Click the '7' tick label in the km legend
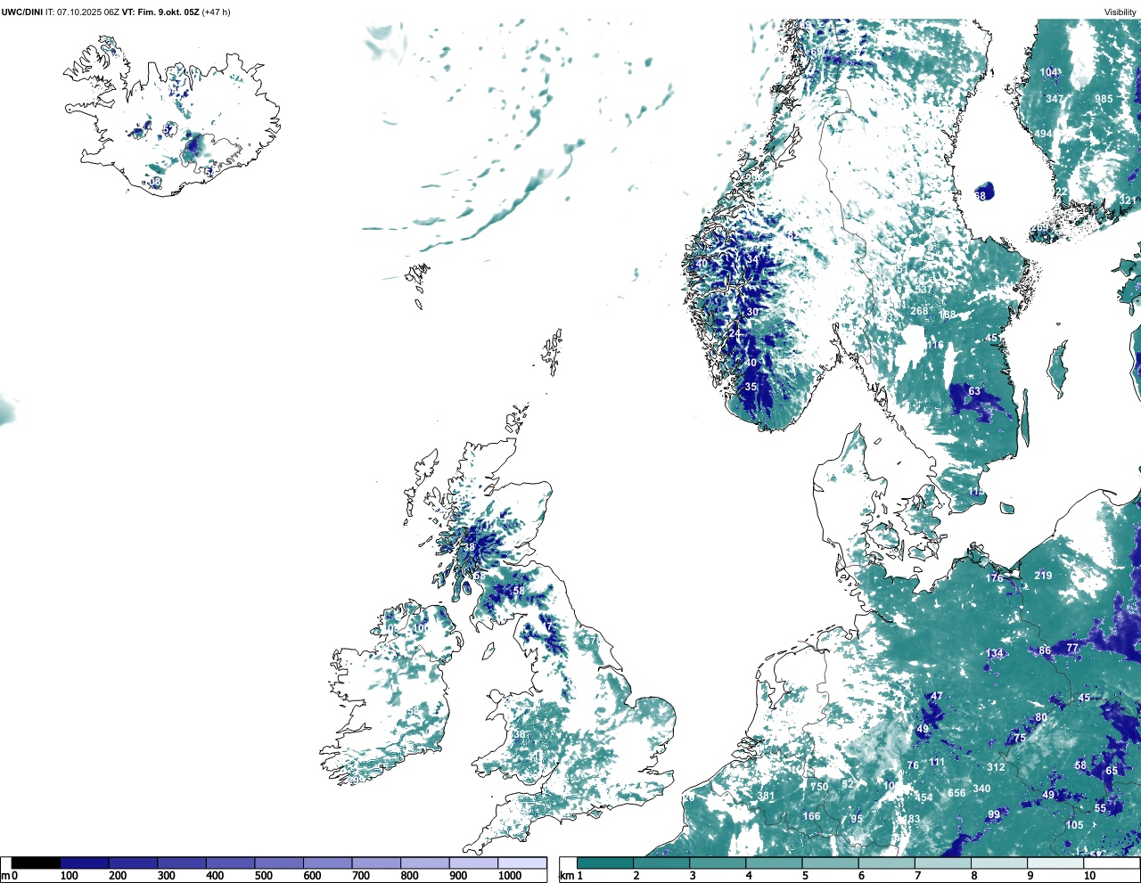Screen dimensions: 1141x883 [x=917, y=876]
